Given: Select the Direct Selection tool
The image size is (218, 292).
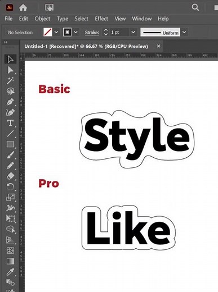Looking at the screenshot, I should pos(10,70).
